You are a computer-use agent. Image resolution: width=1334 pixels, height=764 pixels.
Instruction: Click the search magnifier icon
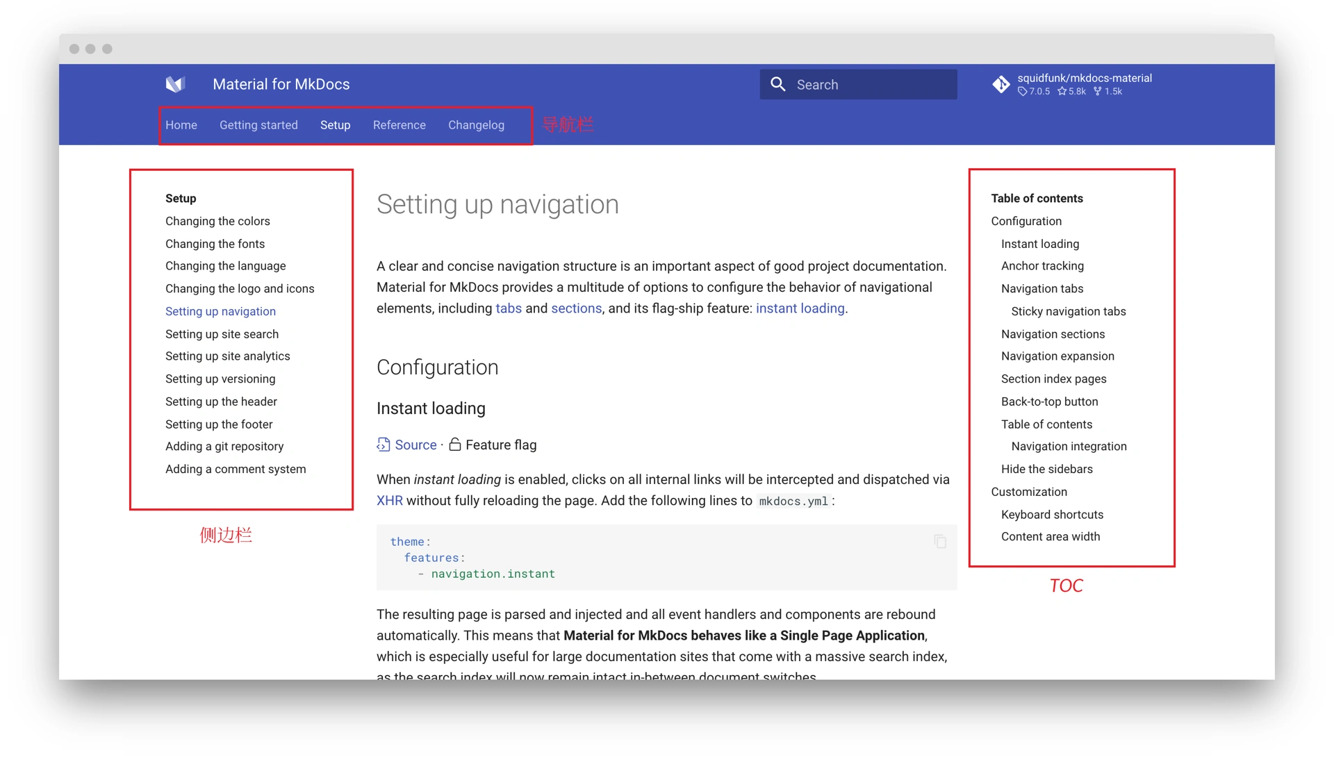pos(778,84)
